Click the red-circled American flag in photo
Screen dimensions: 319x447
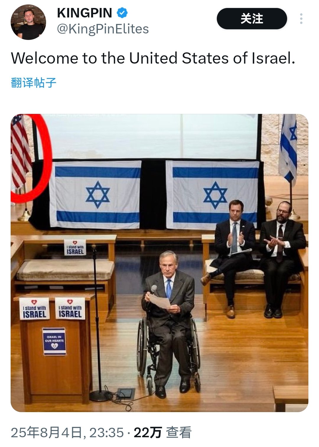tap(21, 152)
